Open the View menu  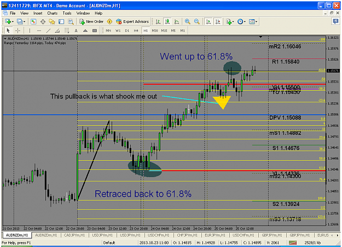tap(25, 13)
